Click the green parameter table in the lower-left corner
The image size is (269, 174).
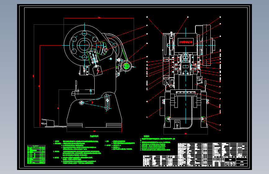[36, 154]
